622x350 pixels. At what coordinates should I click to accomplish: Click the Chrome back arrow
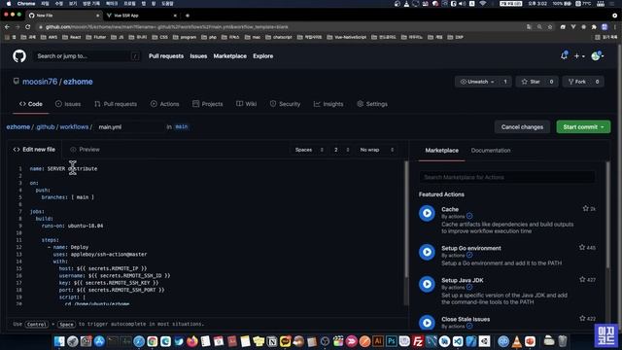(7, 27)
